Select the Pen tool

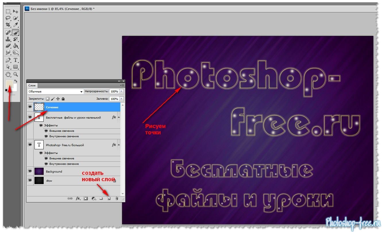(8, 60)
